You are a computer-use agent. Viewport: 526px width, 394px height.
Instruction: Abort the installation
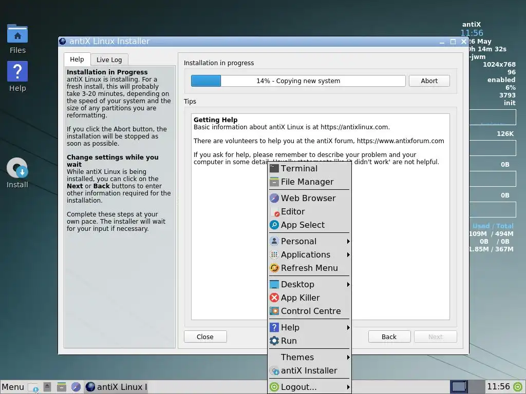(429, 81)
